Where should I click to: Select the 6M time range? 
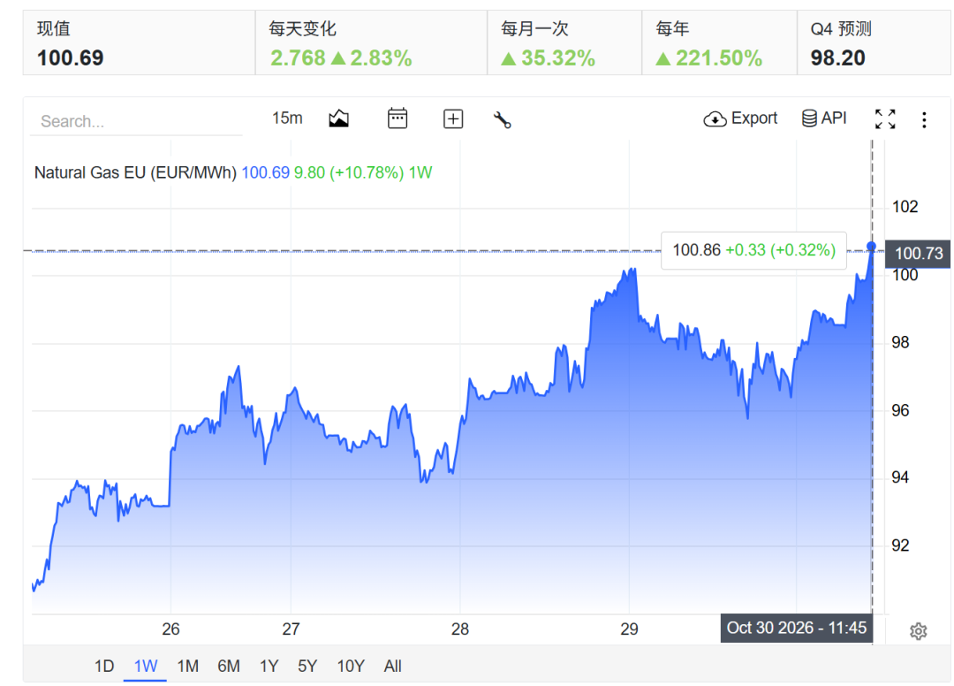coord(228,666)
